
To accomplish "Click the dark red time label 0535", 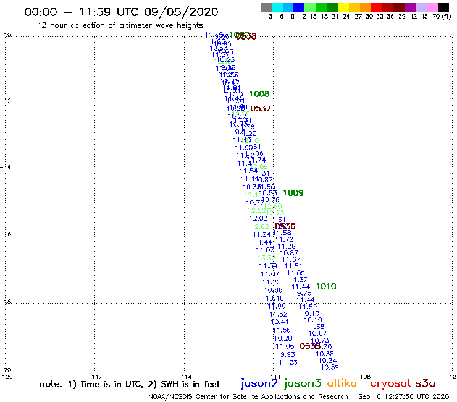I will (x=310, y=346).
